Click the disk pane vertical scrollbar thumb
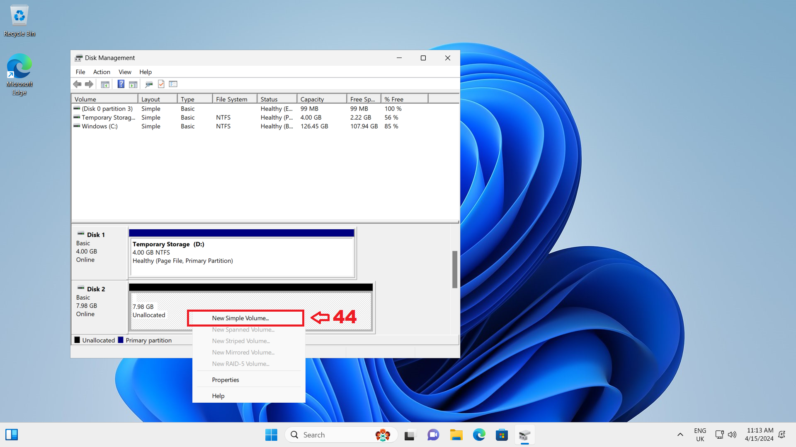 point(455,269)
